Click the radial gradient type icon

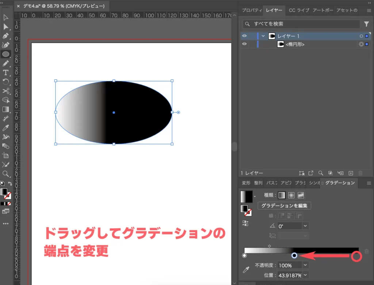pos(291,195)
